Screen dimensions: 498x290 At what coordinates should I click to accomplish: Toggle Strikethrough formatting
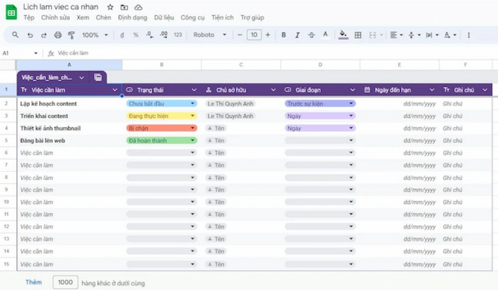[311, 35]
